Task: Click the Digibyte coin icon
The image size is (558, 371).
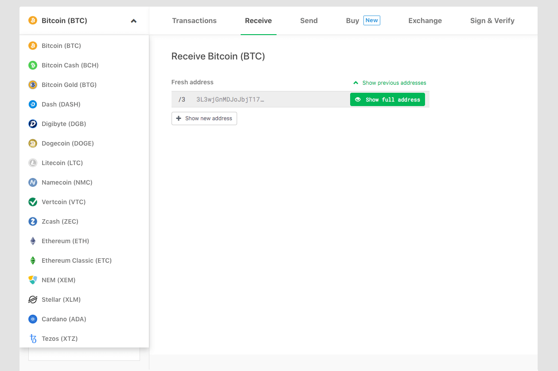Action: coord(33,124)
